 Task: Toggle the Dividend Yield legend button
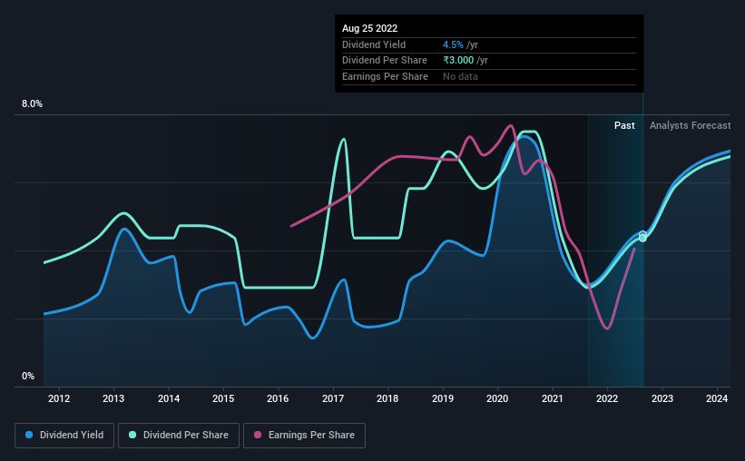click(x=64, y=436)
